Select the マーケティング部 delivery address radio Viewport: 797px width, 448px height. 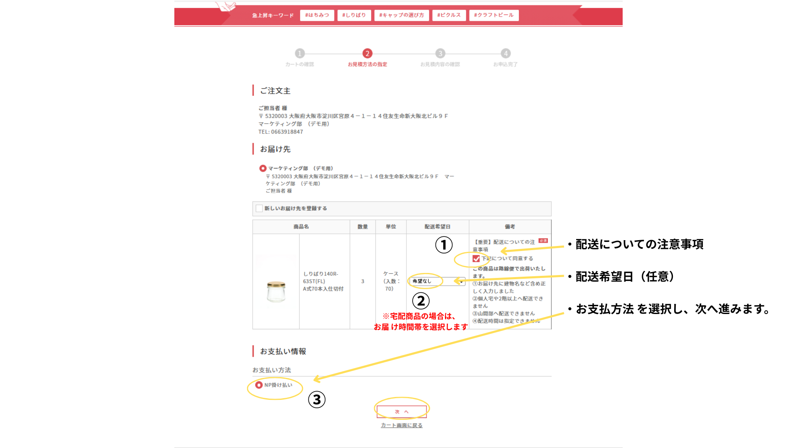[x=263, y=168]
